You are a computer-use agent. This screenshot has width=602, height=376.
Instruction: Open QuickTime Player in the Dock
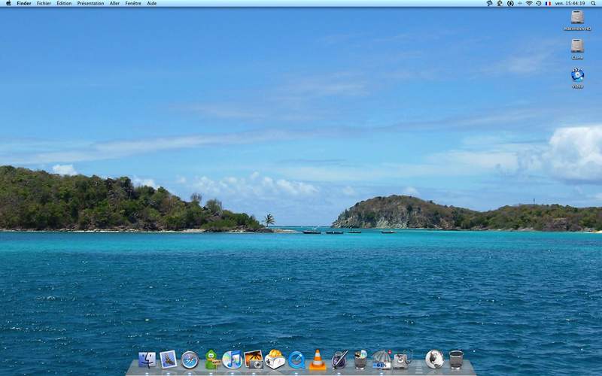(x=296, y=360)
